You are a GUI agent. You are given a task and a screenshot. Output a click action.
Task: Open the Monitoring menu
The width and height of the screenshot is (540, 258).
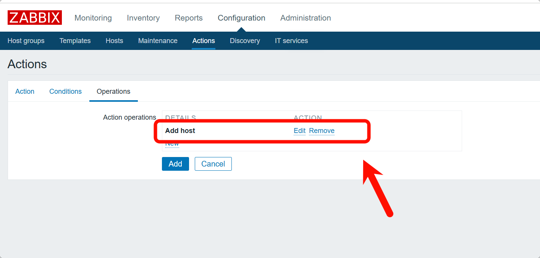tap(93, 18)
